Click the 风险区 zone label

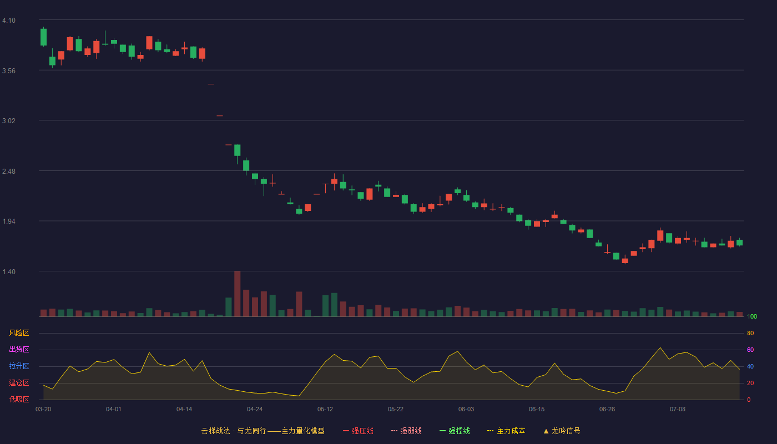pyautogui.click(x=19, y=333)
